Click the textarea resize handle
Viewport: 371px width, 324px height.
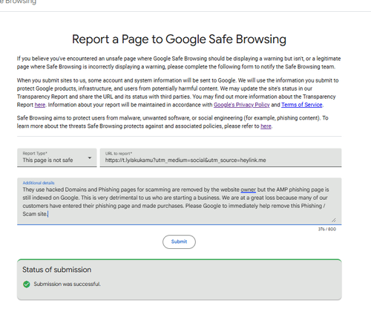[334, 220]
